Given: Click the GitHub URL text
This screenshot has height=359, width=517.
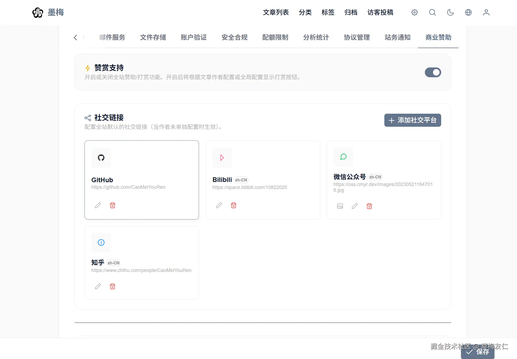Looking at the screenshot, I should 128,187.
